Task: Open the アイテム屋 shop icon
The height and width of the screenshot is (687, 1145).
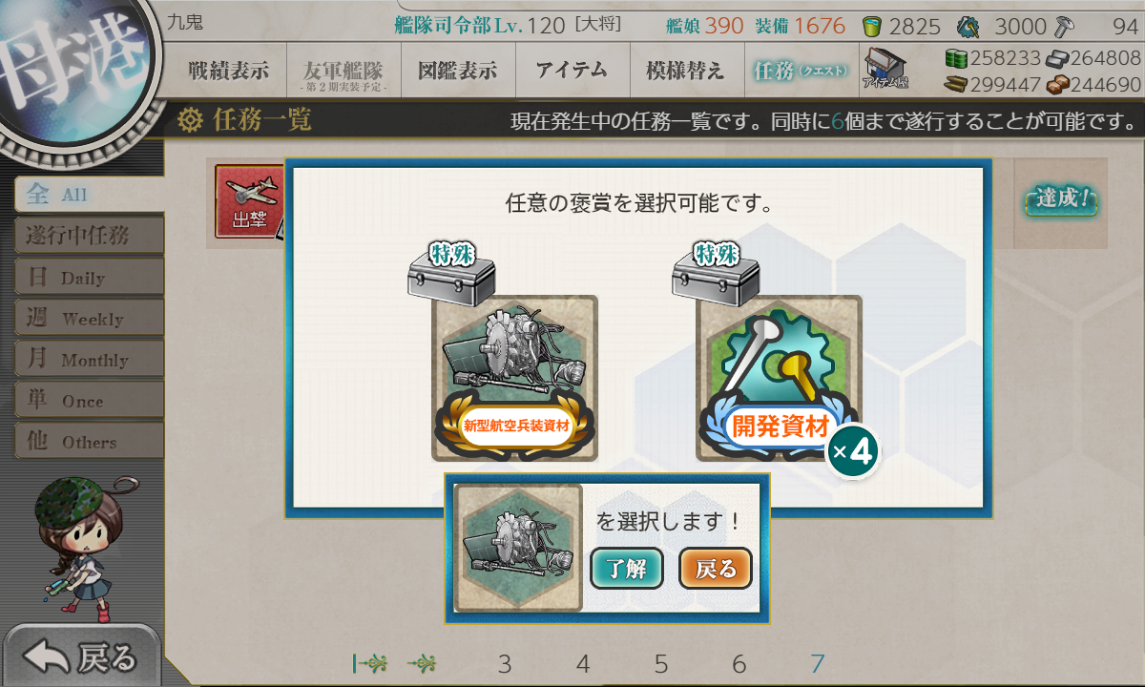Action: 885,69
